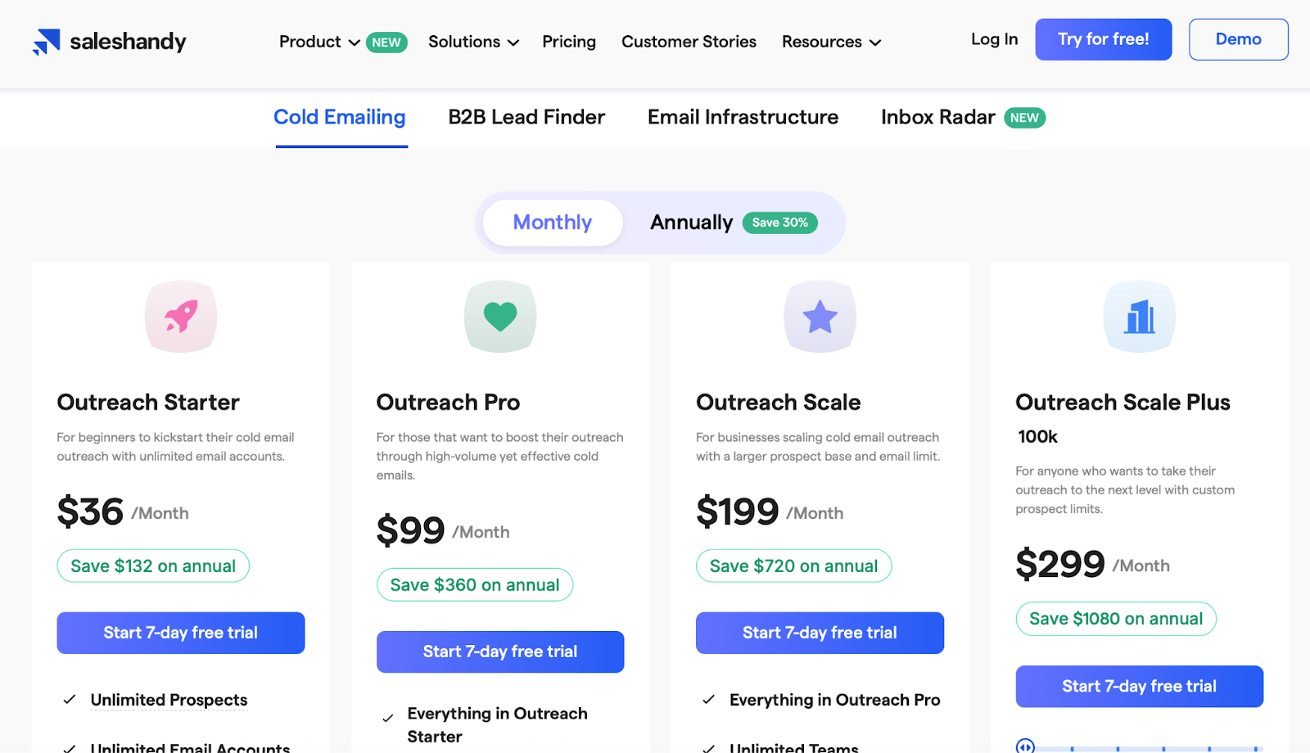Open the Email Infrastructure tab
Viewport: 1310px width, 753px height.
tap(742, 117)
